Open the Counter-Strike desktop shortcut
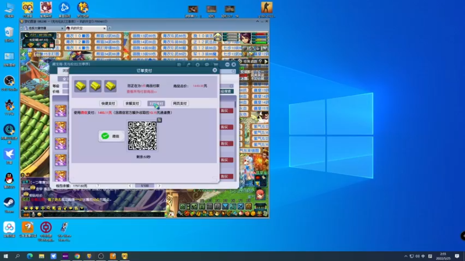This screenshot has height=261, width=465. 266,9
